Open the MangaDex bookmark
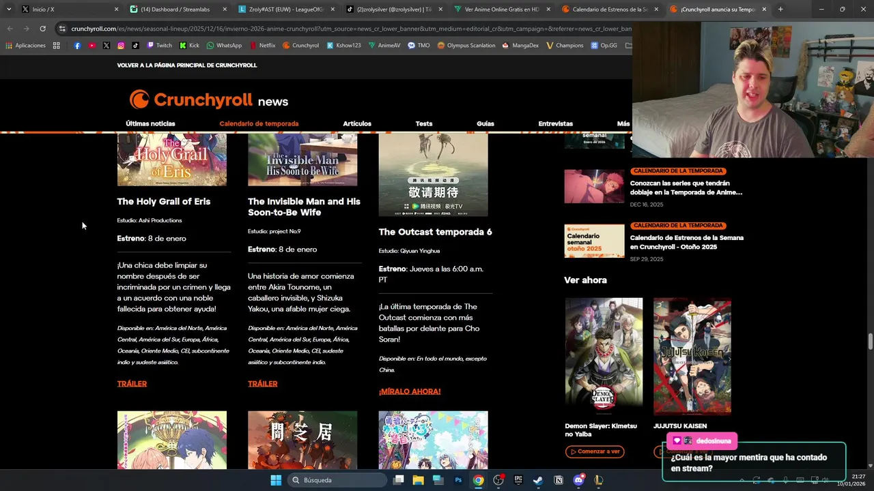The image size is (874, 491). pyautogui.click(x=520, y=46)
